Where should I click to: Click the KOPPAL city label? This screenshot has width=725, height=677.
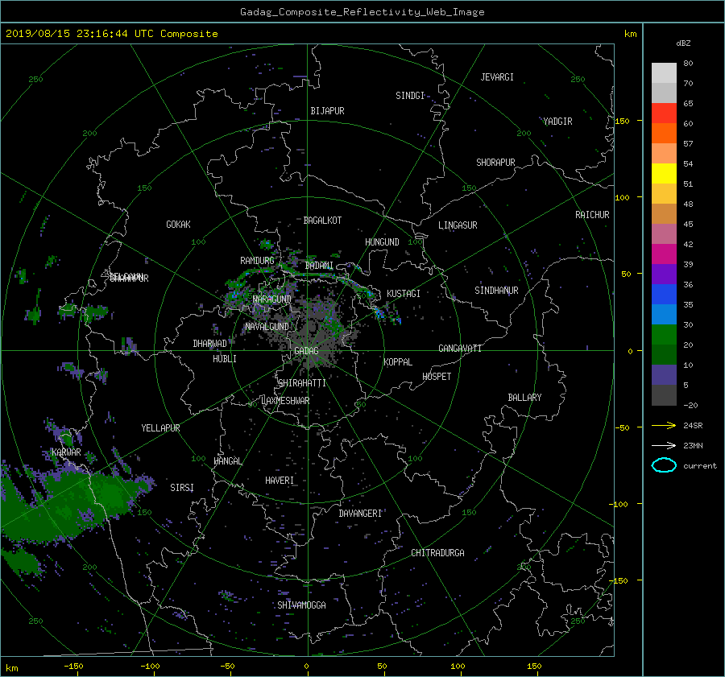[x=398, y=362]
